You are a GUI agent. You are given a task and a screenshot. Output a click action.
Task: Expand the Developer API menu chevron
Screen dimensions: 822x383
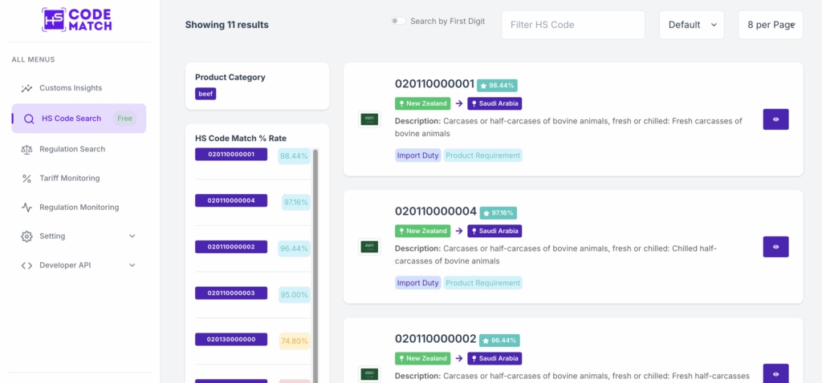point(132,265)
